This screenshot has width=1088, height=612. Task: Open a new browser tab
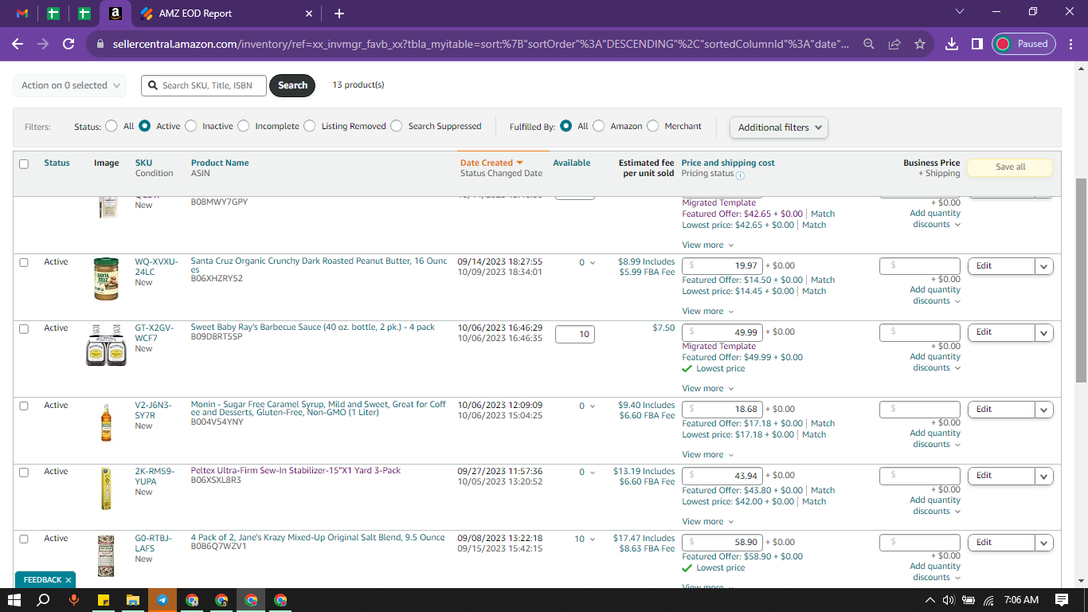339,14
